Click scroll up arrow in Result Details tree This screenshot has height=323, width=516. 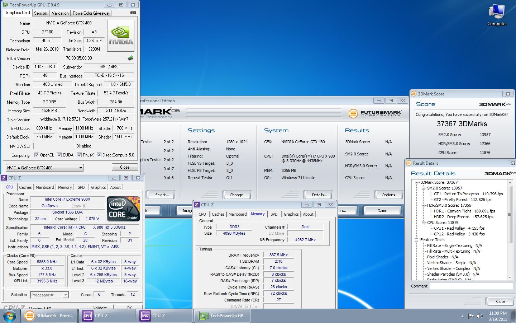click(x=510, y=183)
